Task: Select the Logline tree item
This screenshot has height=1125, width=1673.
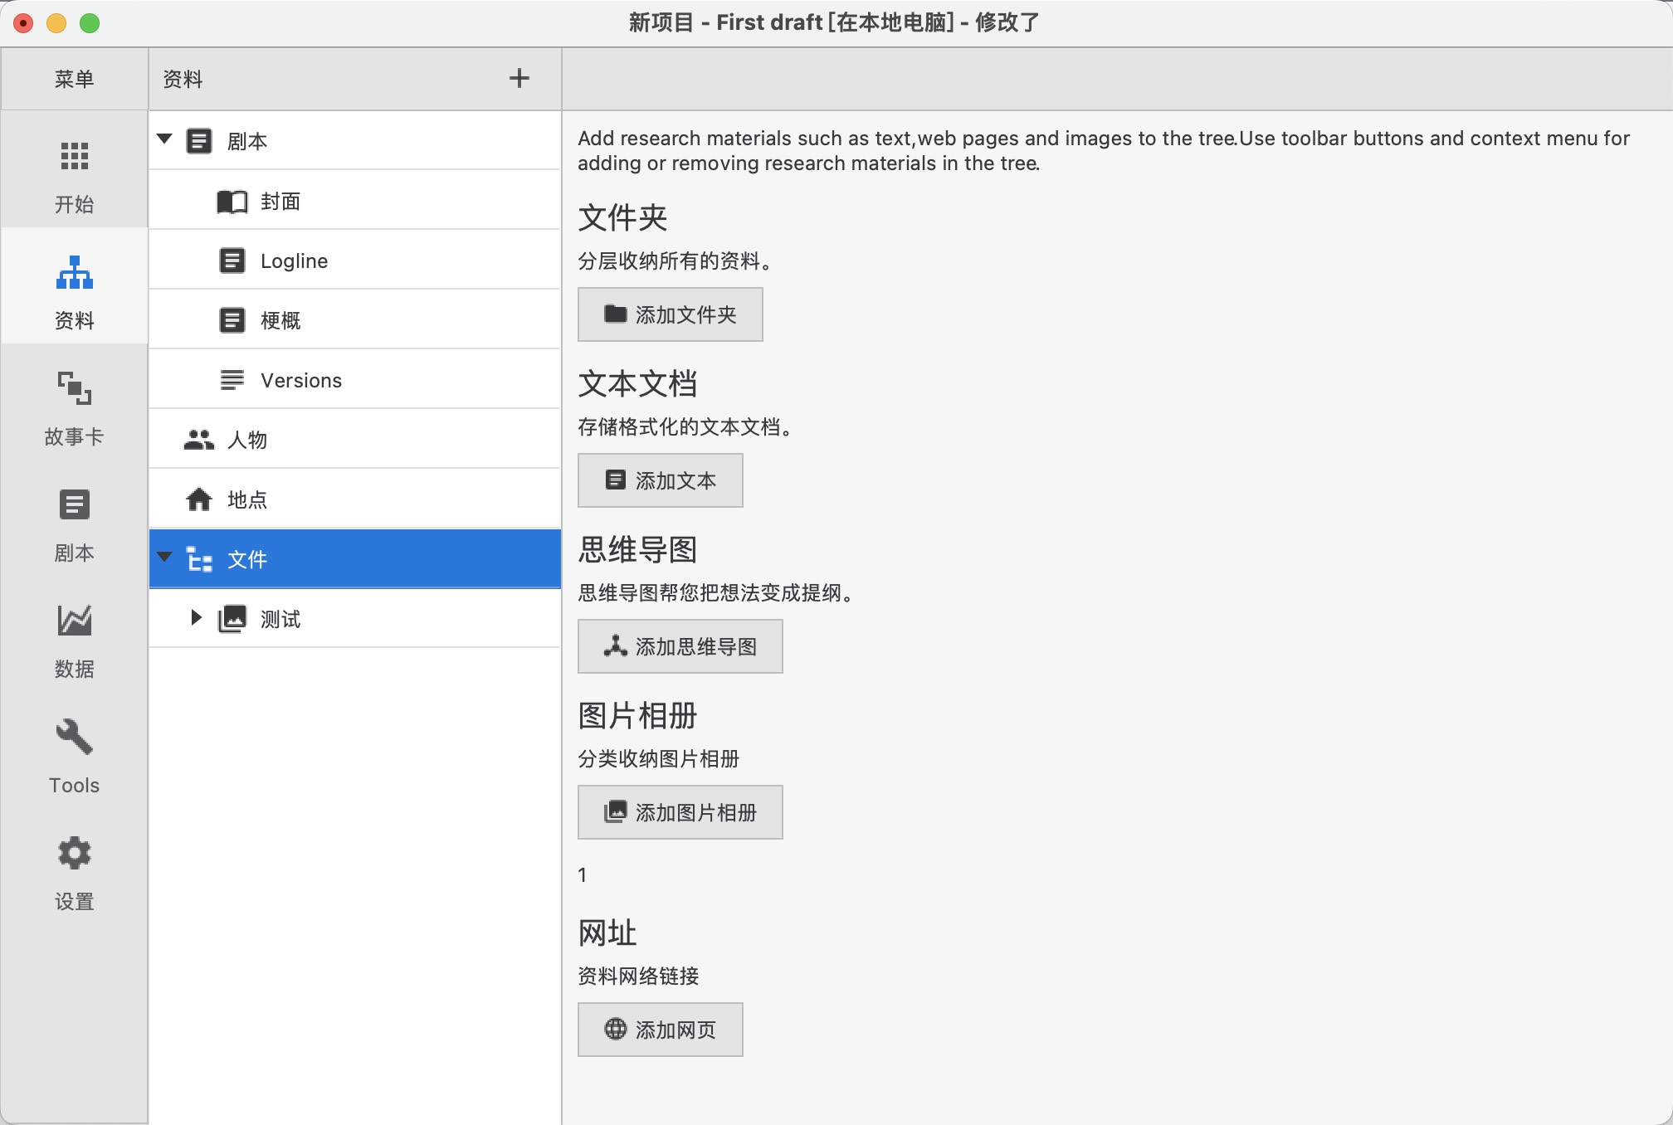Action: click(x=294, y=261)
